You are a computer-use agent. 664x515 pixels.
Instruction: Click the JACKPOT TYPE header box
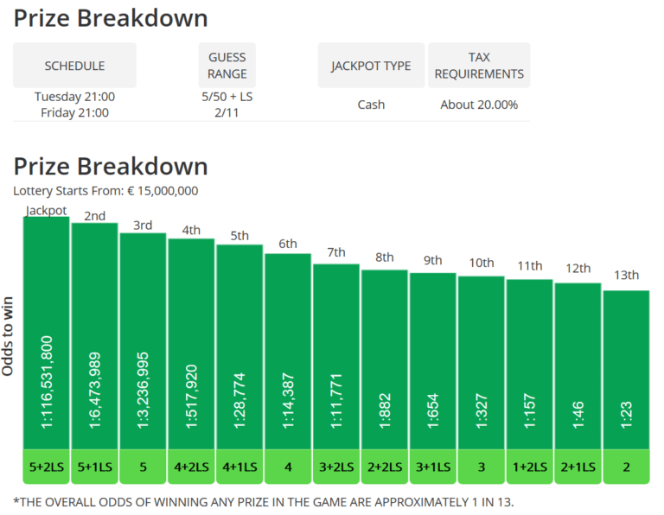[371, 65]
